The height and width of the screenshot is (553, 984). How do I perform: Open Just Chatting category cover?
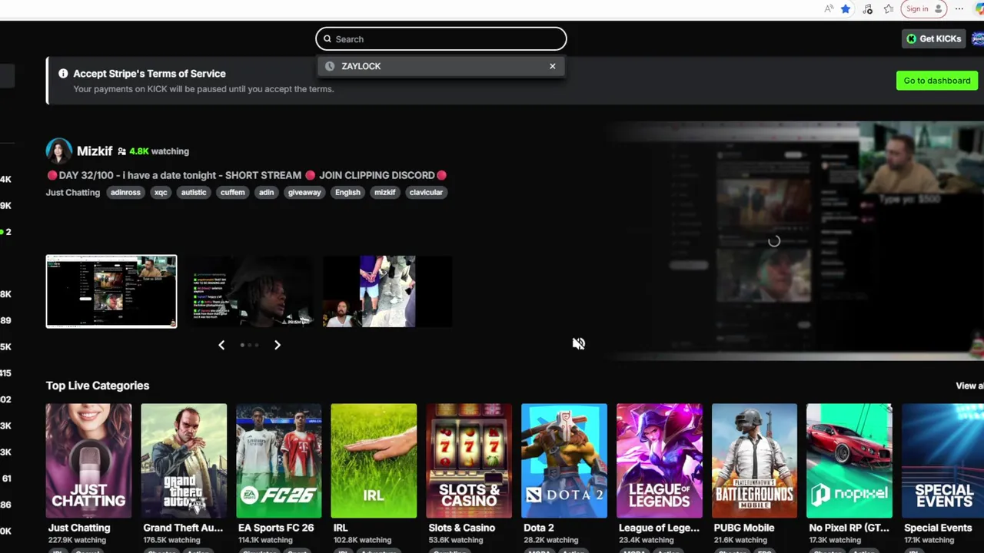coord(88,461)
